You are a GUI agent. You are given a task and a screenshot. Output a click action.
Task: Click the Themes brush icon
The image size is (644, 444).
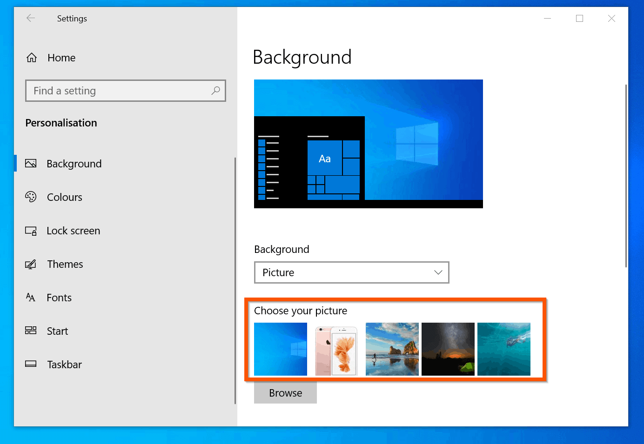pyautogui.click(x=31, y=264)
